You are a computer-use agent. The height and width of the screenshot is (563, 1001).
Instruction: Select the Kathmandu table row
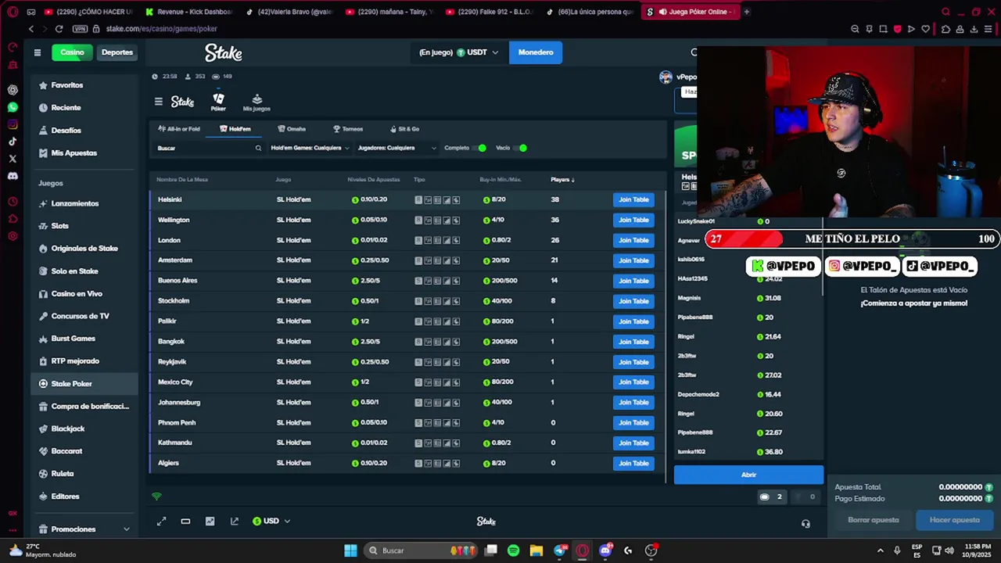407,443
